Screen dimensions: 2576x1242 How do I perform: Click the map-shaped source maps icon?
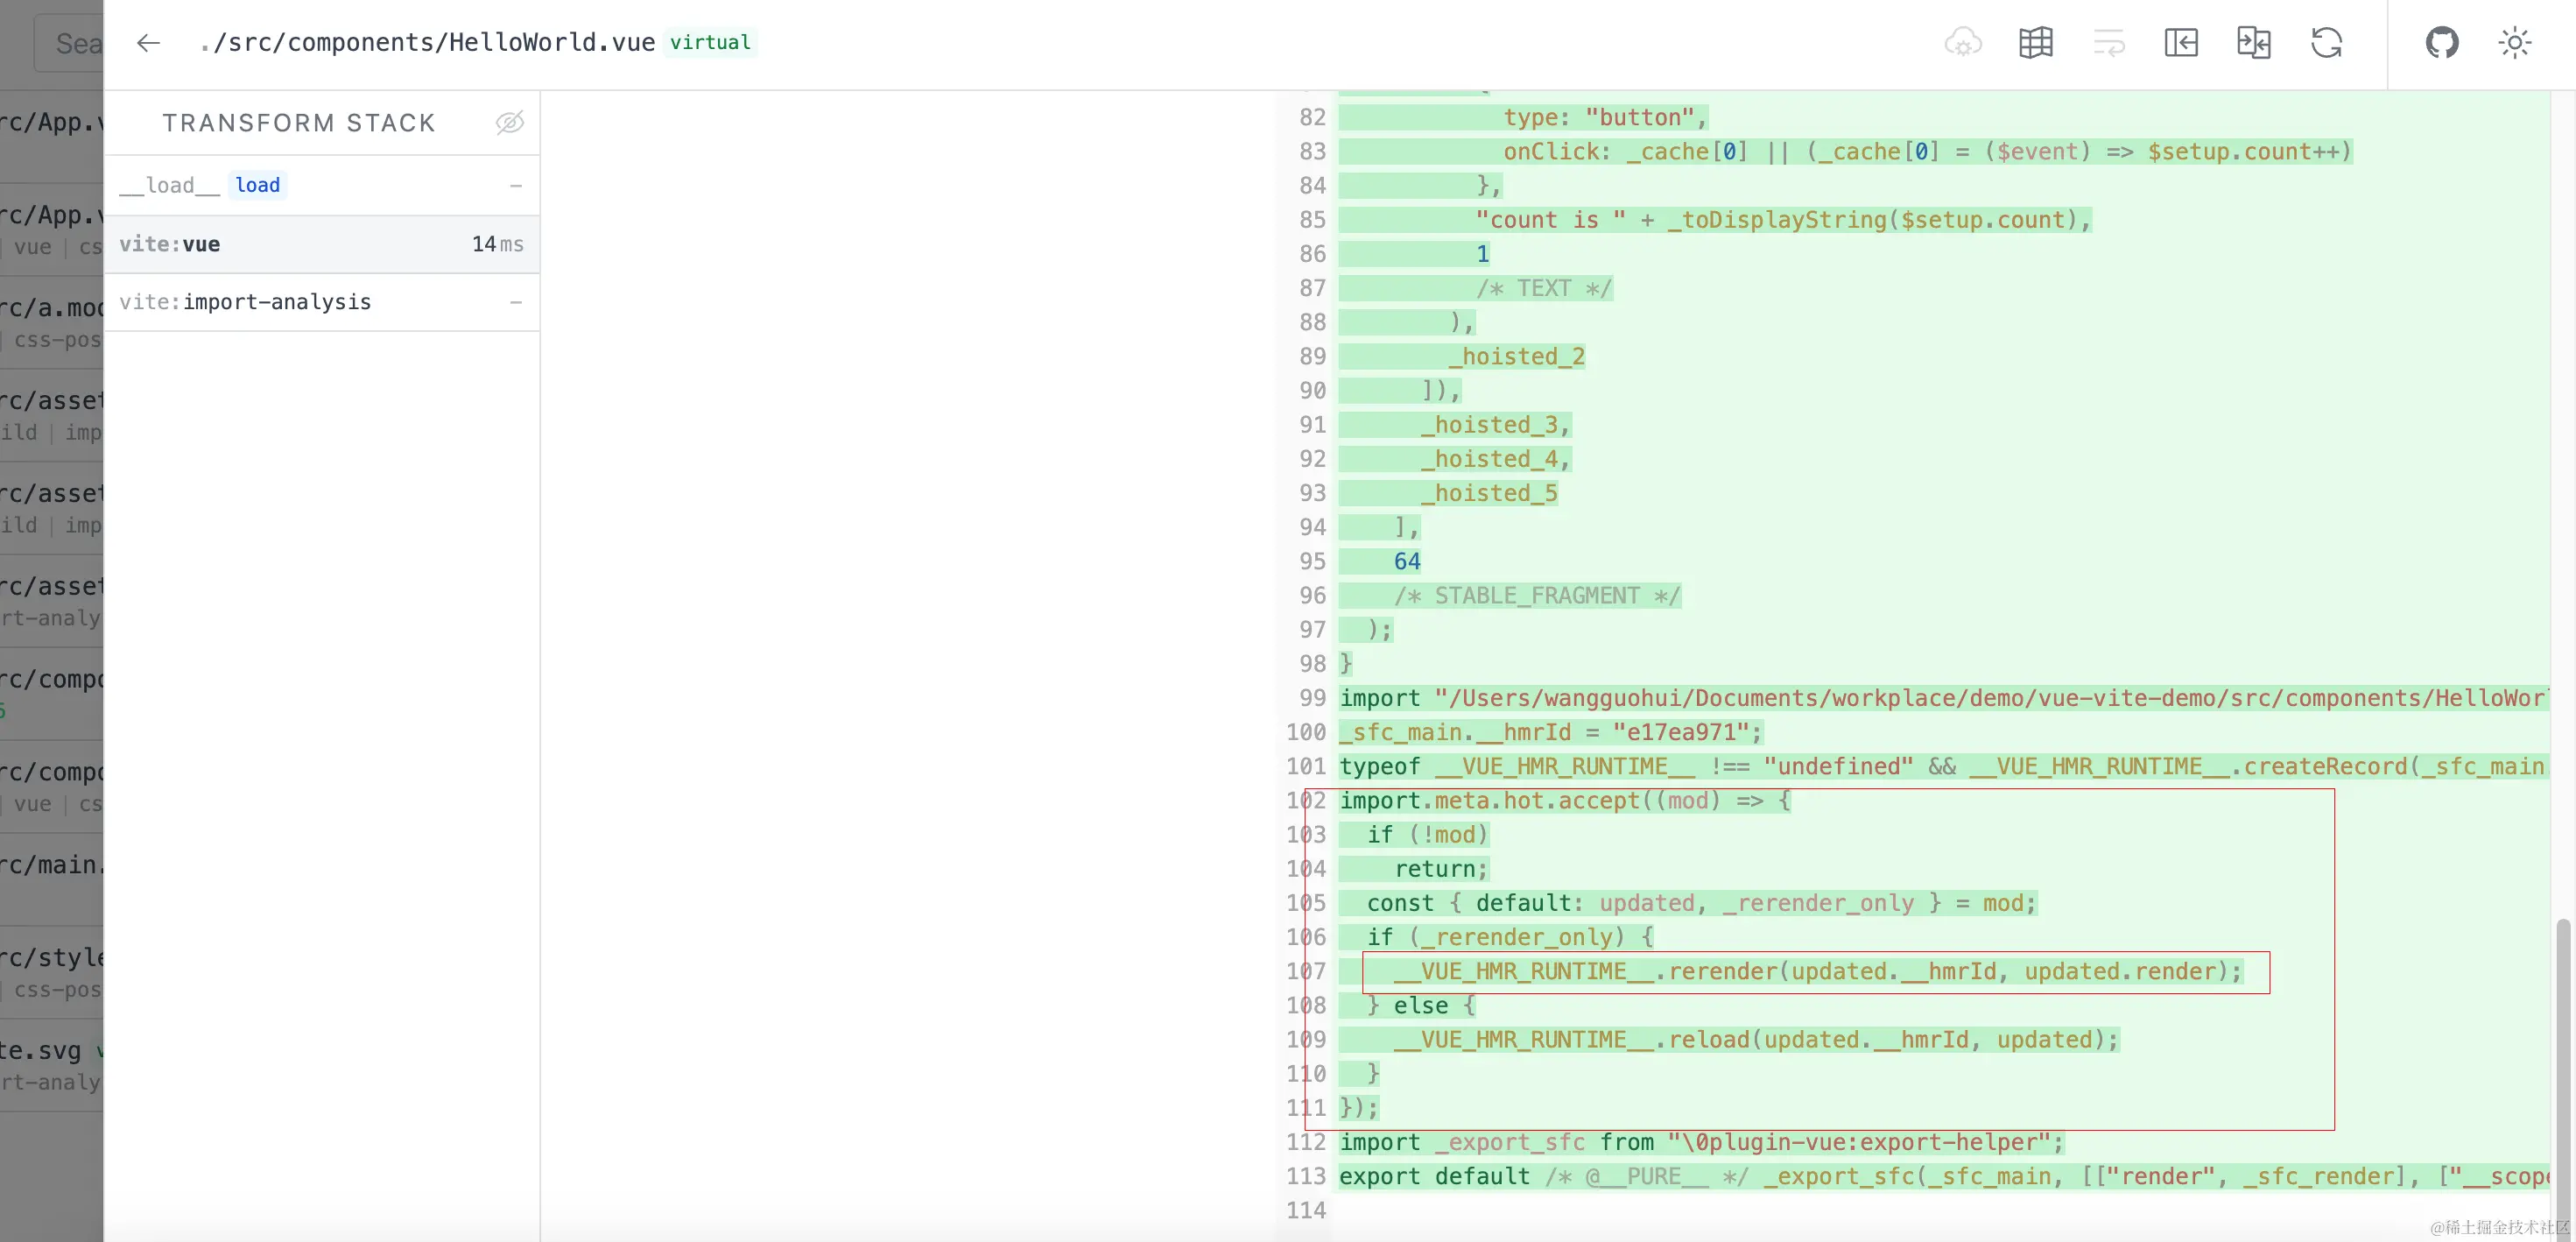point(2035,43)
